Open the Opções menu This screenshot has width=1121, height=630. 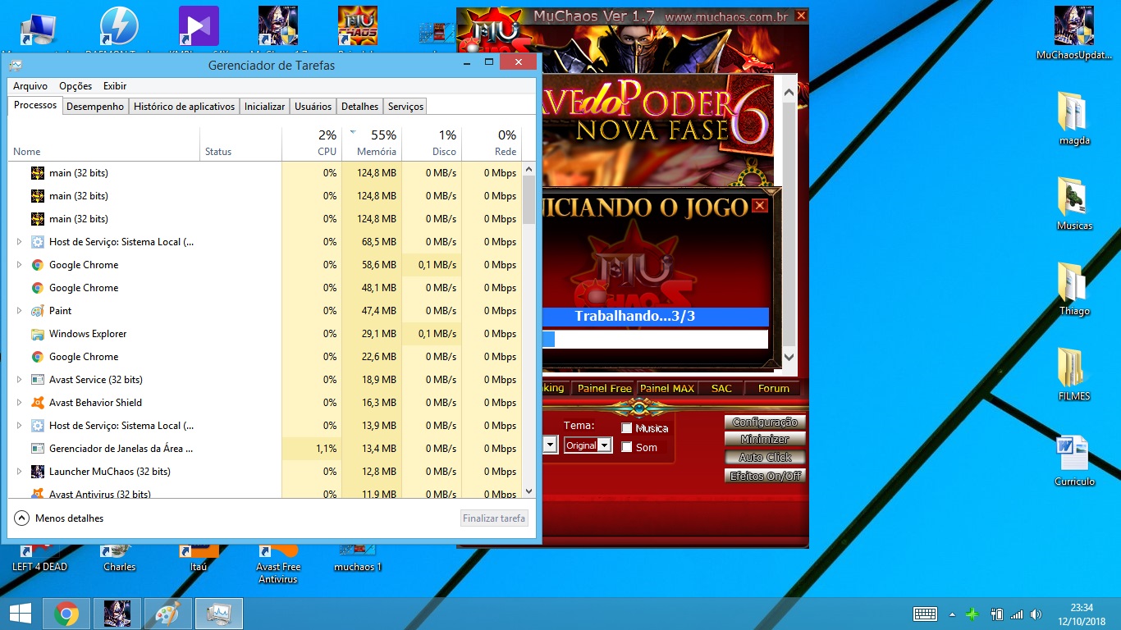(x=75, y=86)
